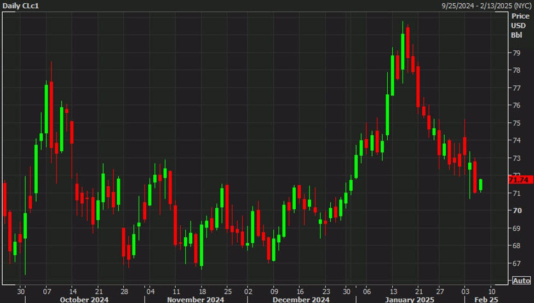Screen dimensions: 534x303
Task: Click the 02 date tick in December
Action: pos(248,291)
